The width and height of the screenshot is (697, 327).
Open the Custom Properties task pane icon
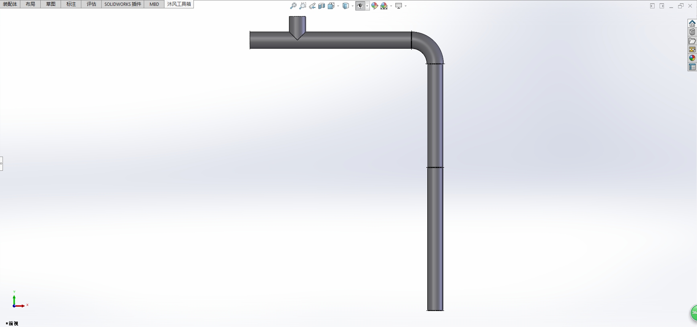(x=692, y=67)
